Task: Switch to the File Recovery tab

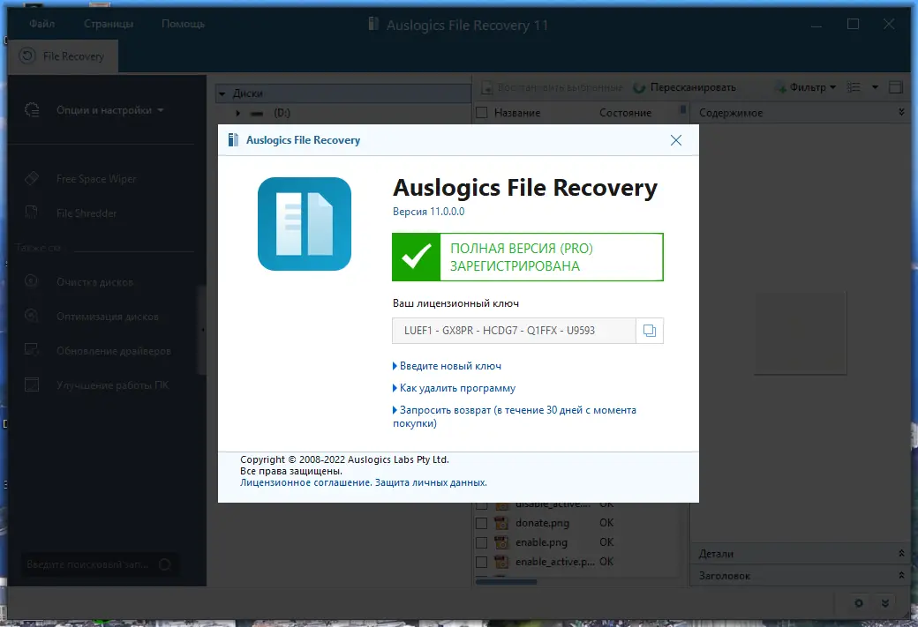Action: pos(63,56)
